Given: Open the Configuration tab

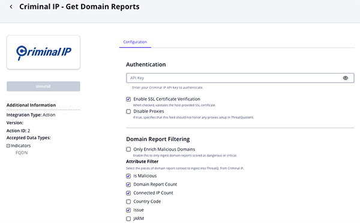Looking at the screenshot, I should tap(135, 42).
